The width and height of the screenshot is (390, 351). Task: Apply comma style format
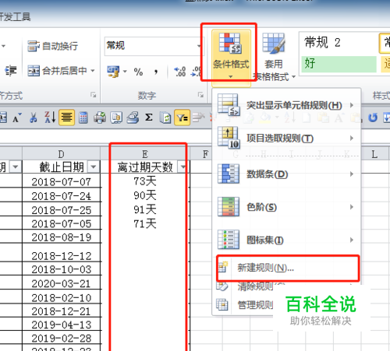[156, 72]
